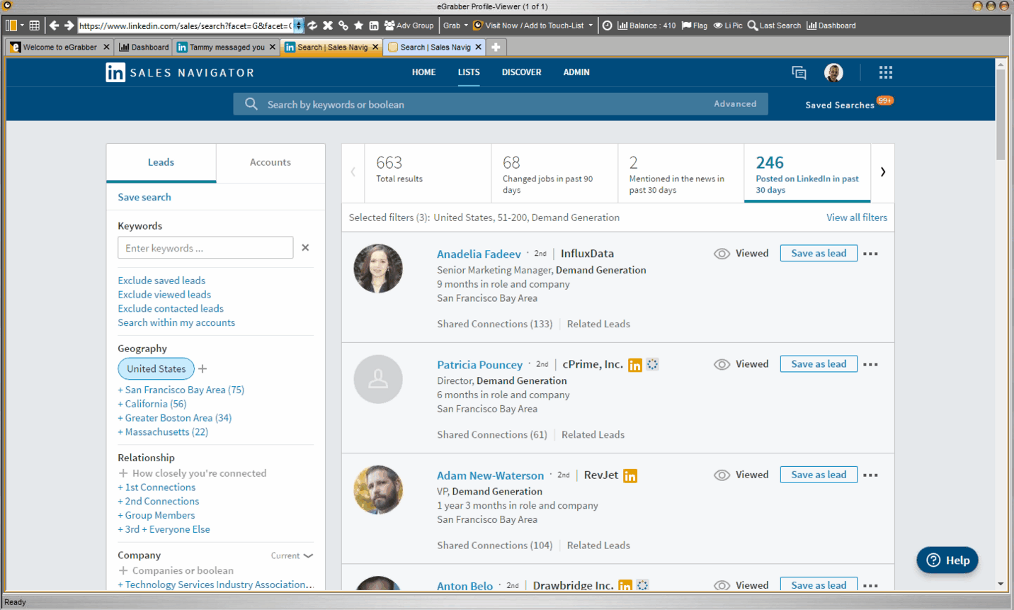Click the LinkedIn badge next to RevJet
The image size is (1014, 610).
click(630, 475)
